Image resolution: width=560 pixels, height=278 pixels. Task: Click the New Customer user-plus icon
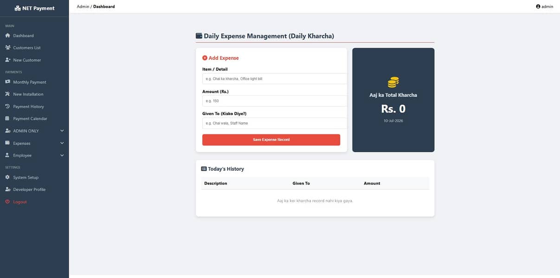[7, 60]
